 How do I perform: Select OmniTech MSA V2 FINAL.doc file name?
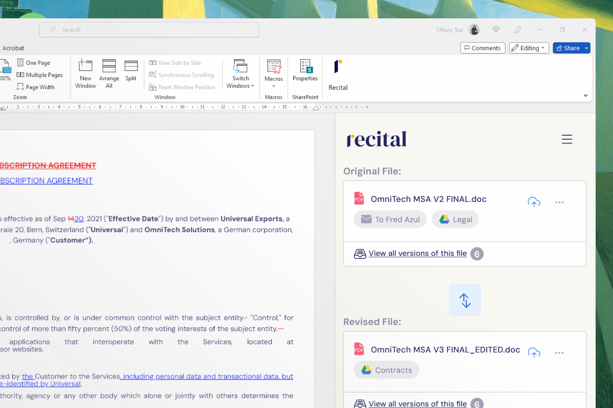tap(429, 199)
